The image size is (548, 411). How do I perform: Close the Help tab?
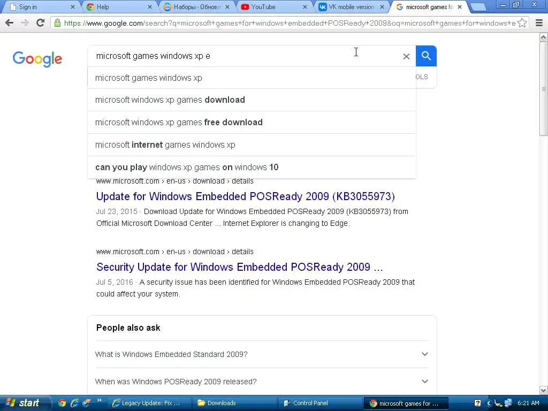point(150,7)
